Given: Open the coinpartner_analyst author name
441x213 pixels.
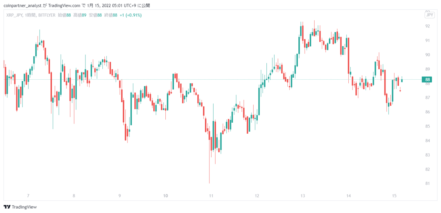Looking at the screenshot, I should (x=22, y=5).
